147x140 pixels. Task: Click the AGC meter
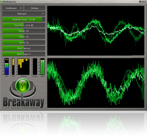(13, 67)
